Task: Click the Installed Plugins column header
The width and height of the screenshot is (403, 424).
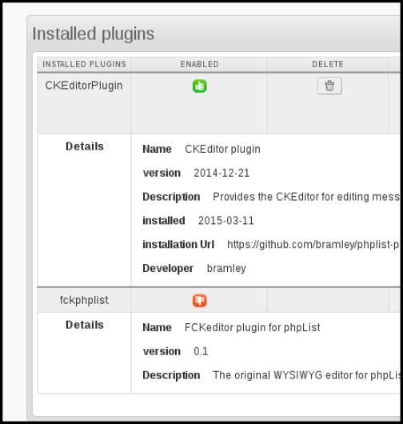Action: [84, 64]
